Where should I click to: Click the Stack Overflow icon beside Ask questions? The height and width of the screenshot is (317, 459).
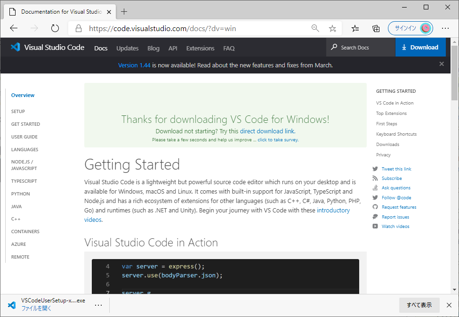click(375, 187)
